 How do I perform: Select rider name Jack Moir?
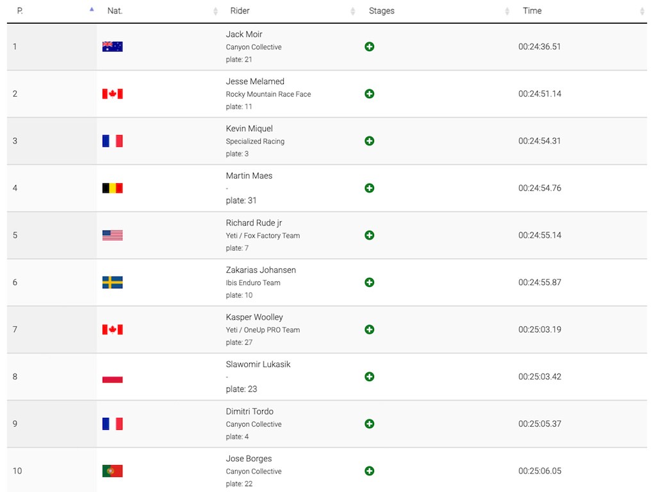tap(244, 35)
